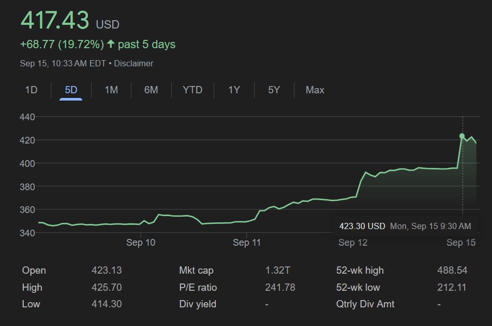The width and height of the screenshot is (492, 326).
Task: Select the 5D chart range tab
Action: click(71, 90)
